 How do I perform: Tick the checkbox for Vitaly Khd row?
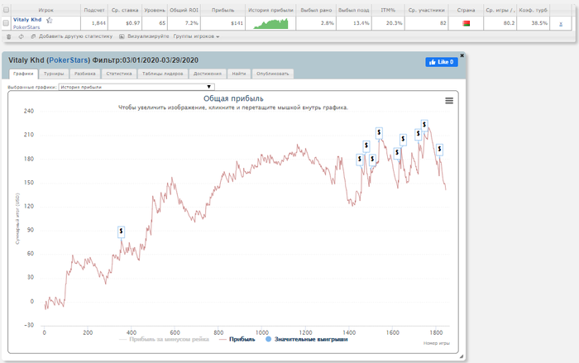click(6, 23)
